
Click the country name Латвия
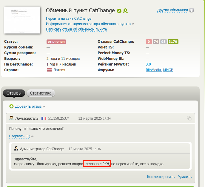point(59,70)
